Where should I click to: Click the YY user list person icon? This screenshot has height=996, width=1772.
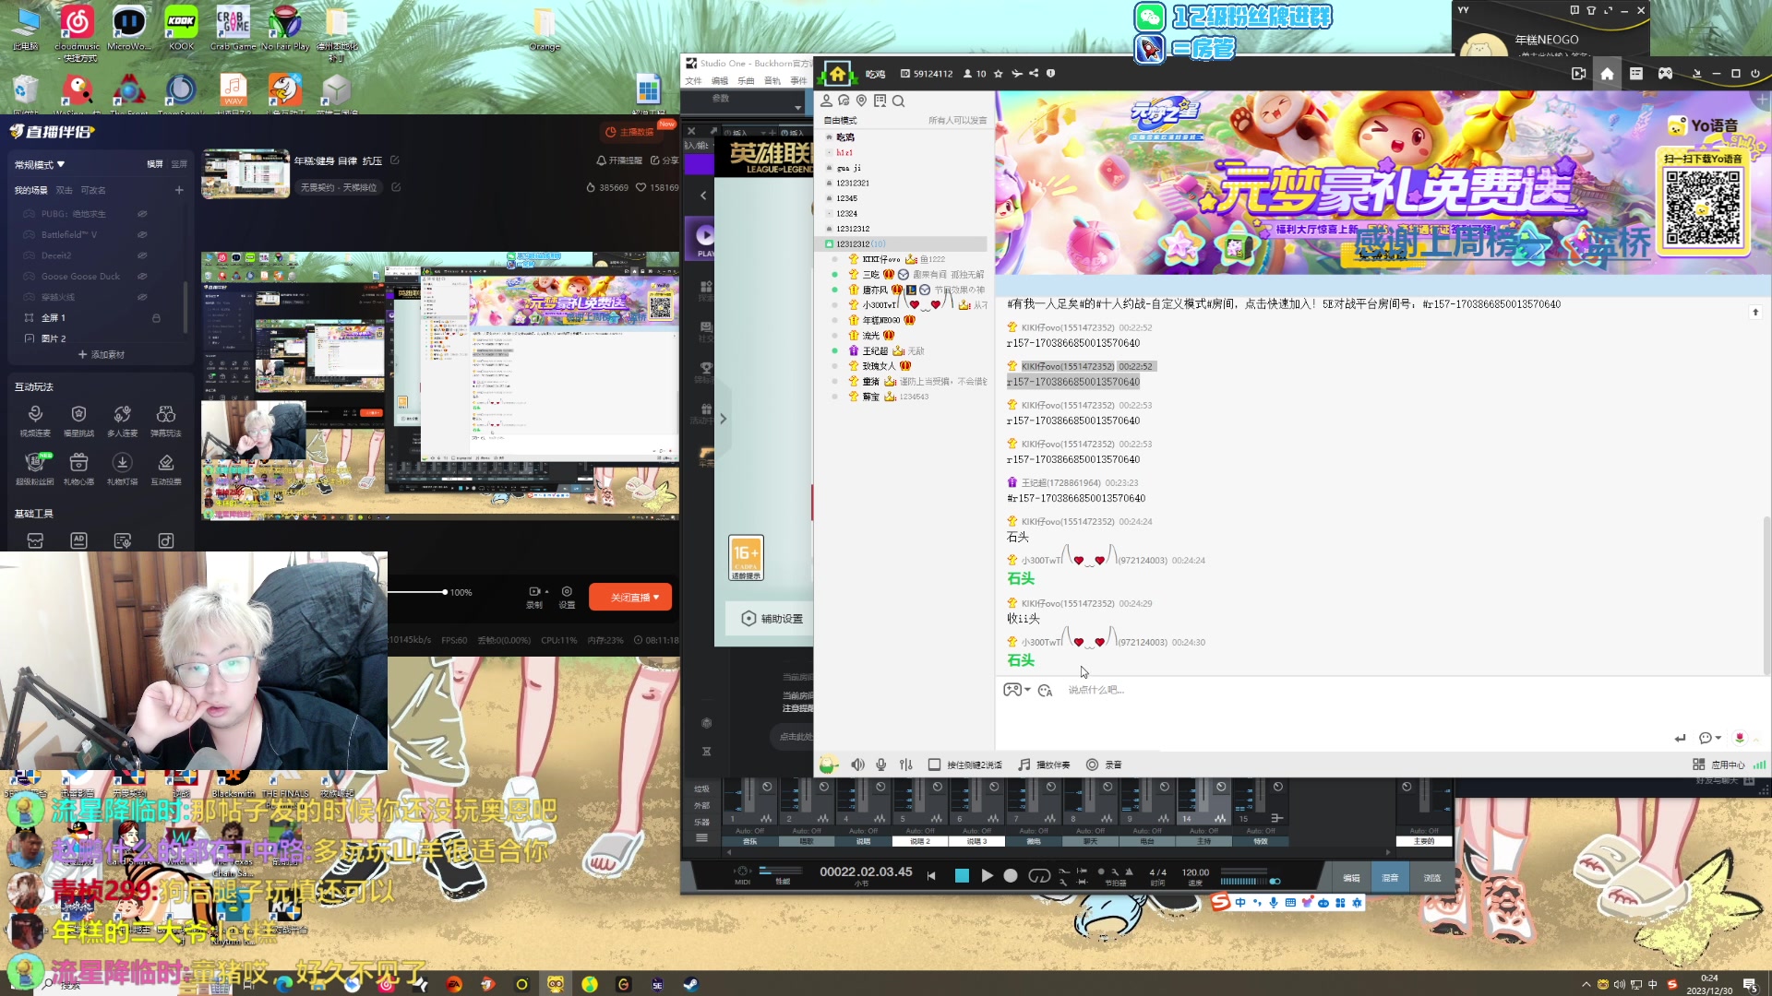click(827, 101)
